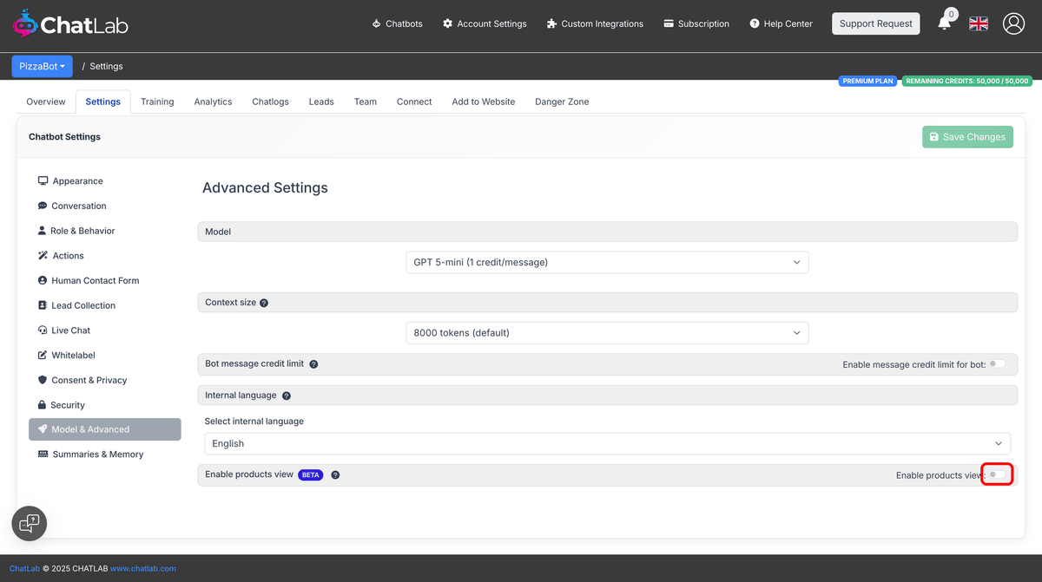Click the Save Changes button
The image size is (1042, 582).
pos(967,136)
